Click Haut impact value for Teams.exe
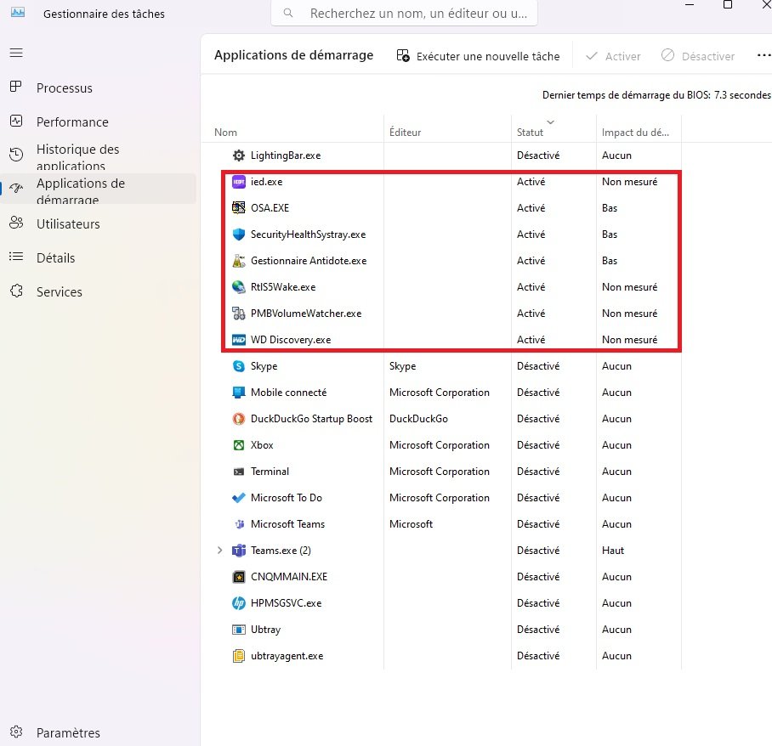This screenshot has height=746, width=772. tap(612, 550)
